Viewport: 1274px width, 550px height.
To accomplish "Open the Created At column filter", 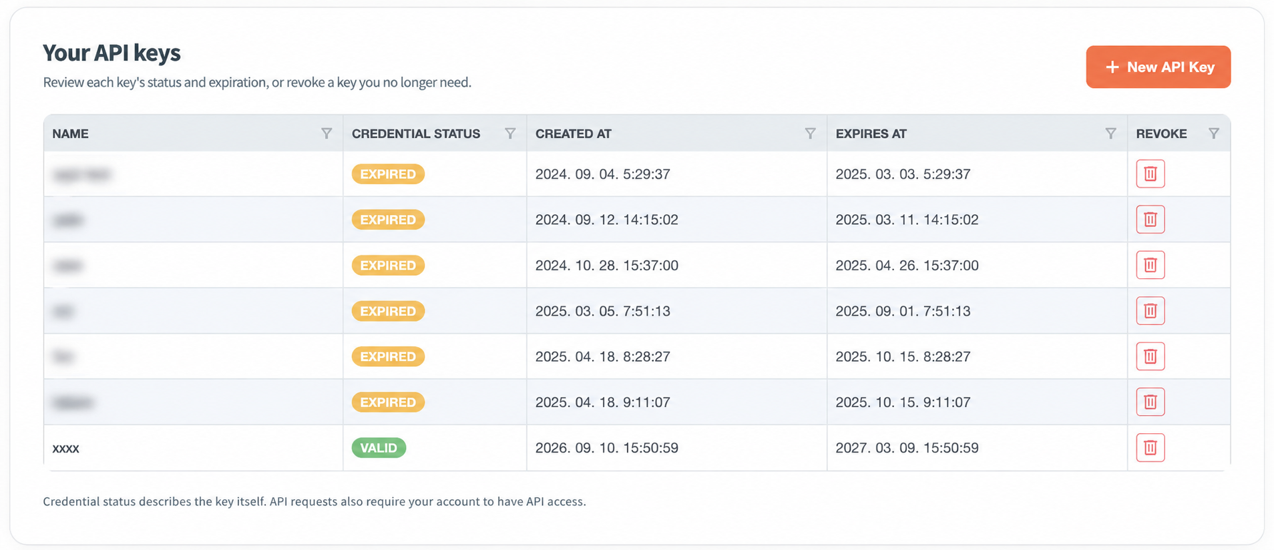I will point(810,133).
